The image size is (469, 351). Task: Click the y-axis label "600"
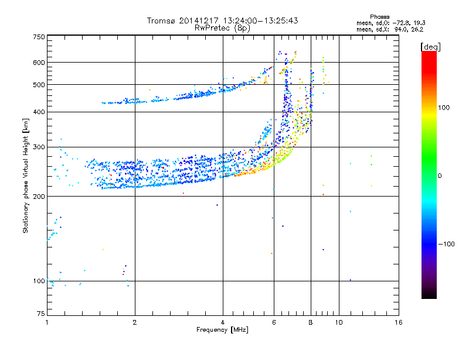[x=39, y=63]
